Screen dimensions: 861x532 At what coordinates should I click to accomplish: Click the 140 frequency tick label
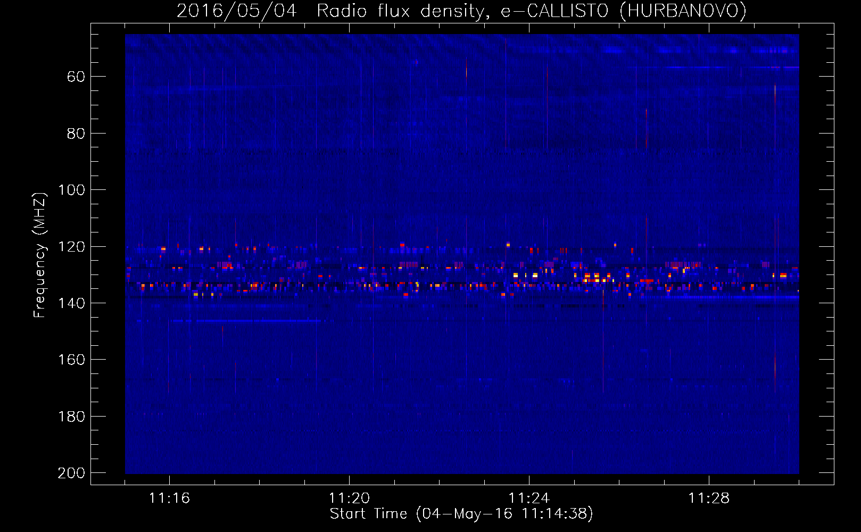71,303
